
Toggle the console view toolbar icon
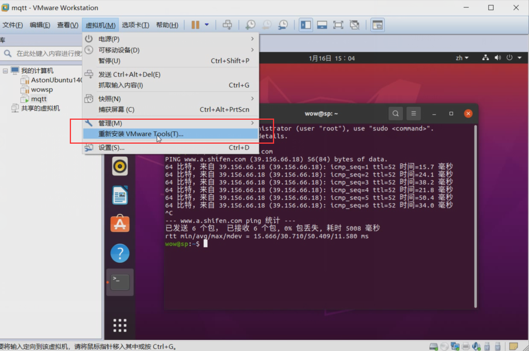[x=377, y=25]
